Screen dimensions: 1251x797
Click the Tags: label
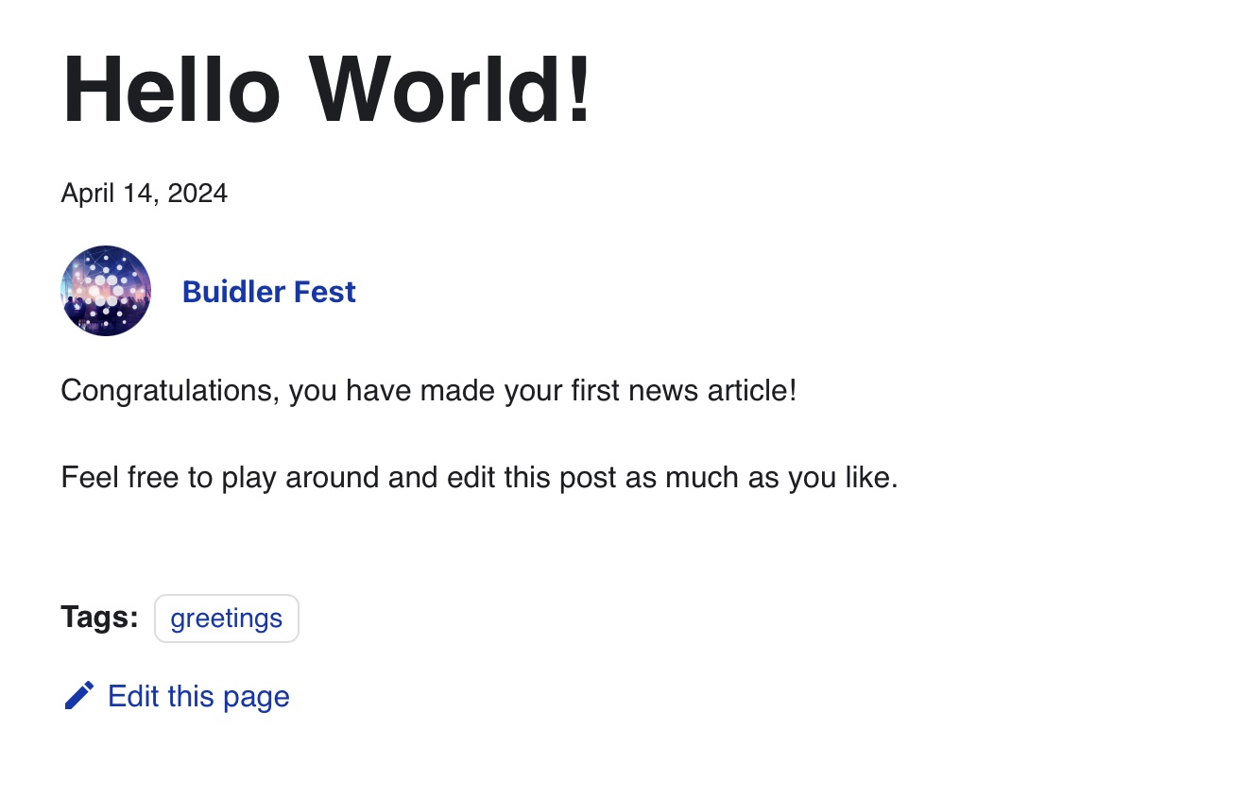pyautogui.click(x=99, y=618)
